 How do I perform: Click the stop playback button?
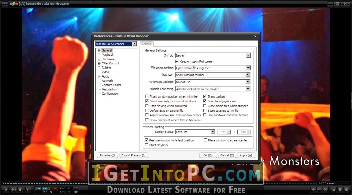[x=20, y=189]
